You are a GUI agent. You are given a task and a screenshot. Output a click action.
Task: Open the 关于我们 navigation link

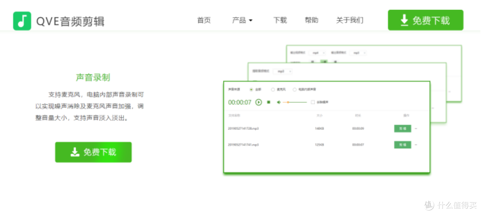coord(350,20)
